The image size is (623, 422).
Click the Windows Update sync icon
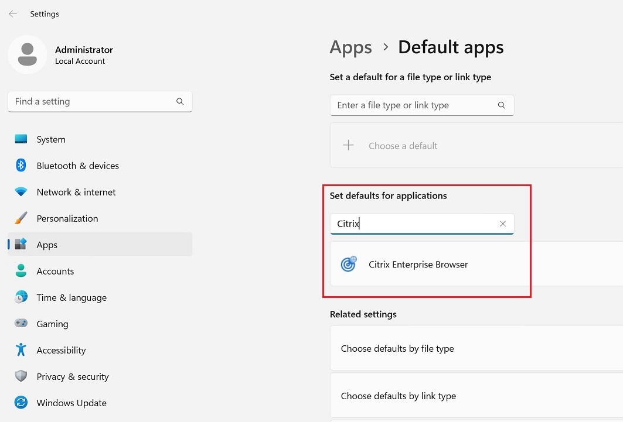point(21,403)
